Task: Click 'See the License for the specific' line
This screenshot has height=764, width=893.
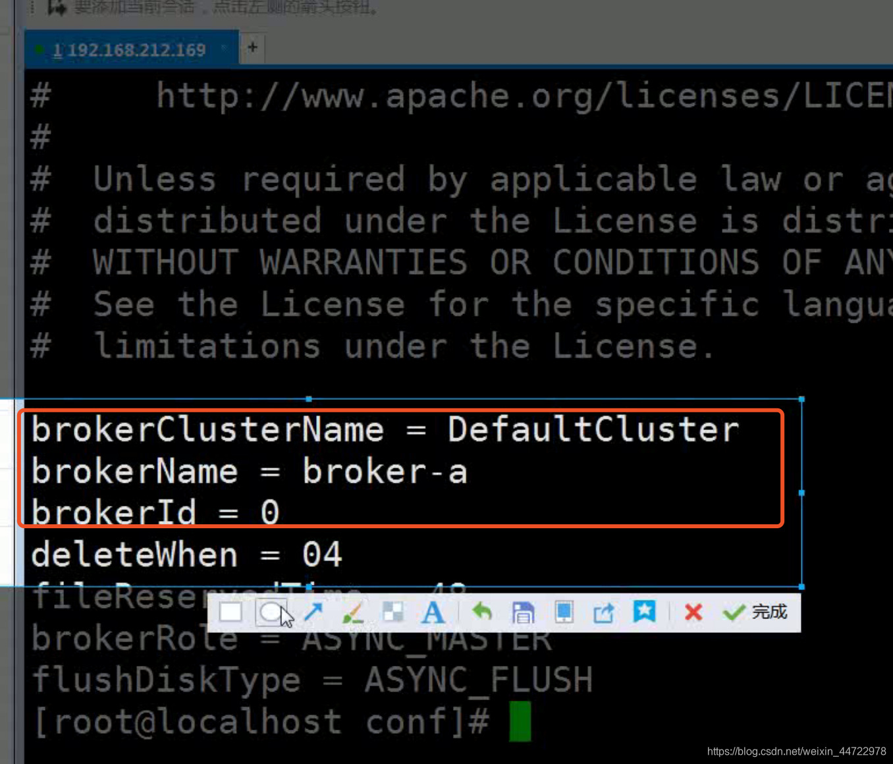Action: [x=461, y=305]
